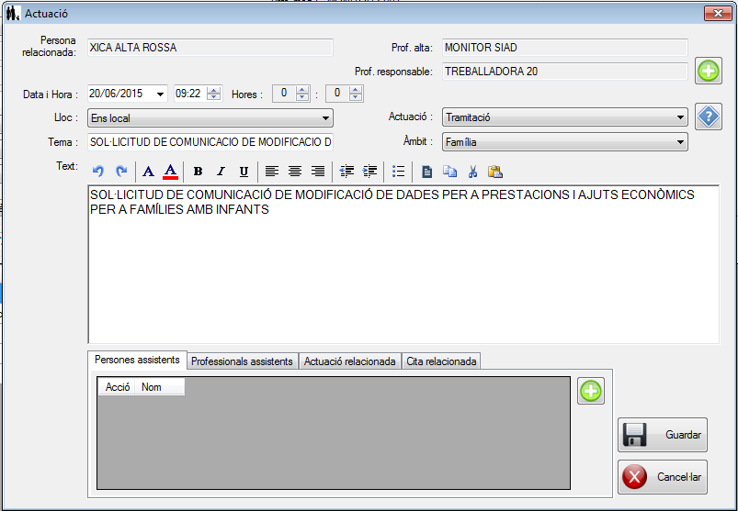Pick font color with red-underlined A
Image resolution: width=738 pixels, height=511 pixels.
170,171
